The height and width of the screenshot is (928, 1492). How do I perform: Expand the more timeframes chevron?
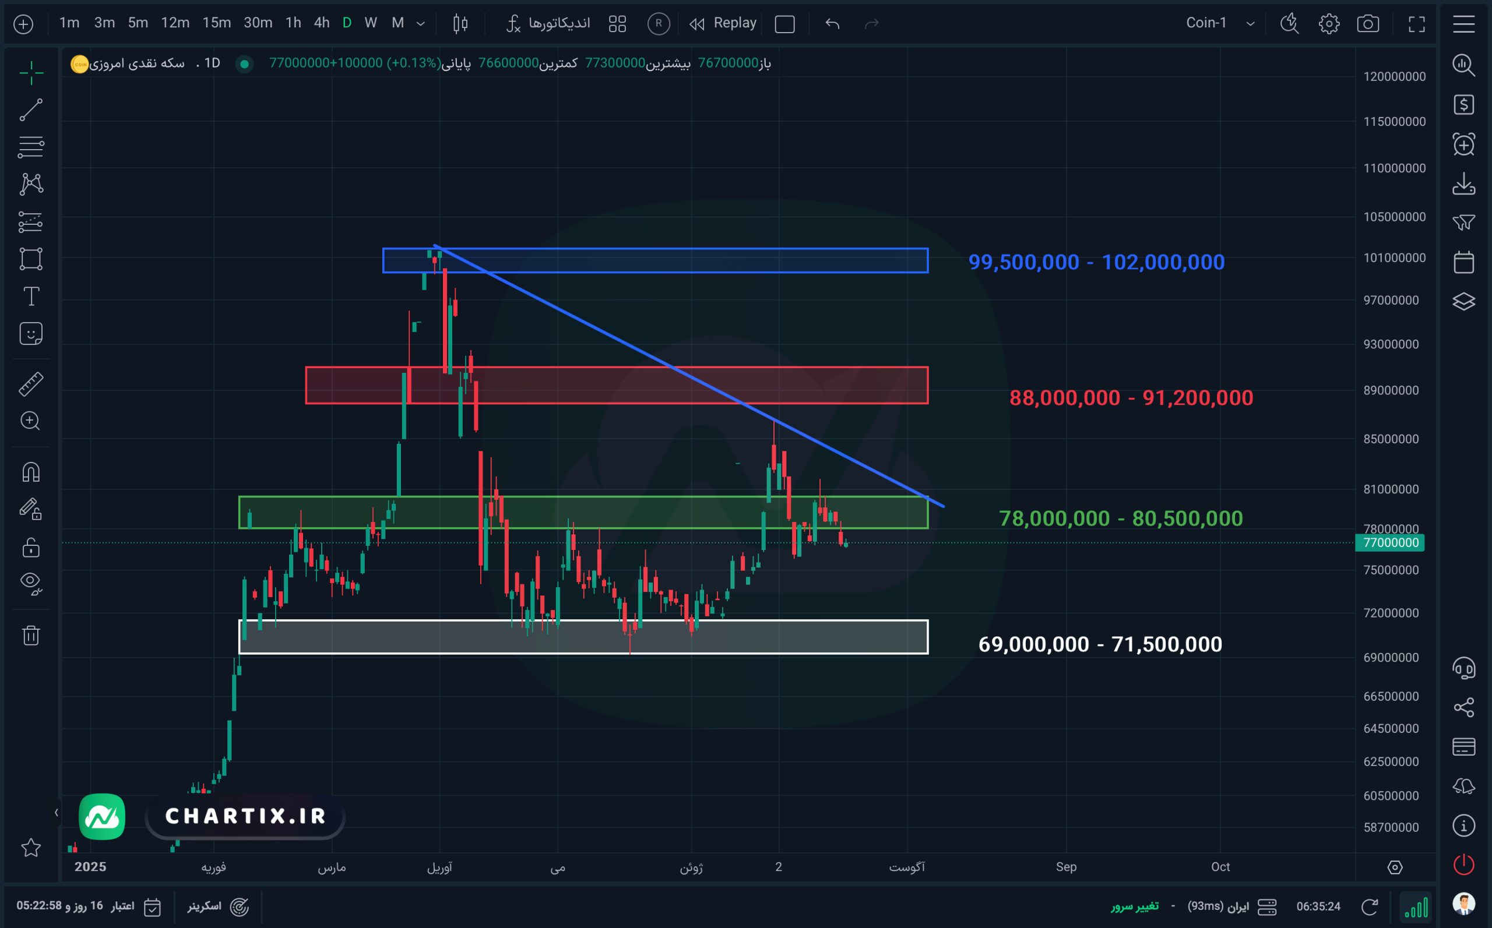(x=421, y=24)
